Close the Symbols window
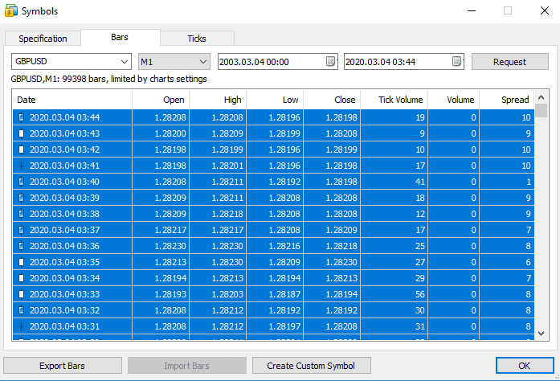Image resolution: width=560 pixels, height=381 pixels. [x=544, y=10]
